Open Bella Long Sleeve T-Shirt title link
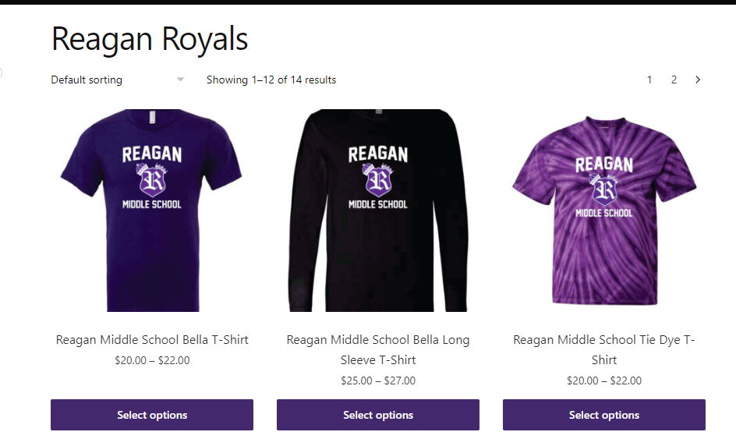The image size is (736, 439). click(x=378, y=350)
